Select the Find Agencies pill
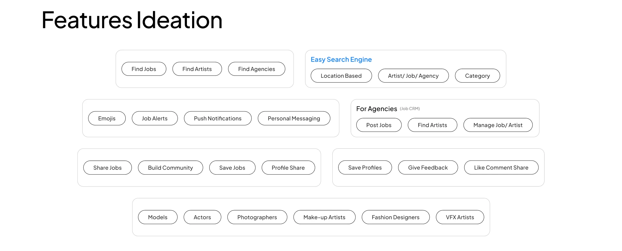622x251 pixels. coord(257,69)
